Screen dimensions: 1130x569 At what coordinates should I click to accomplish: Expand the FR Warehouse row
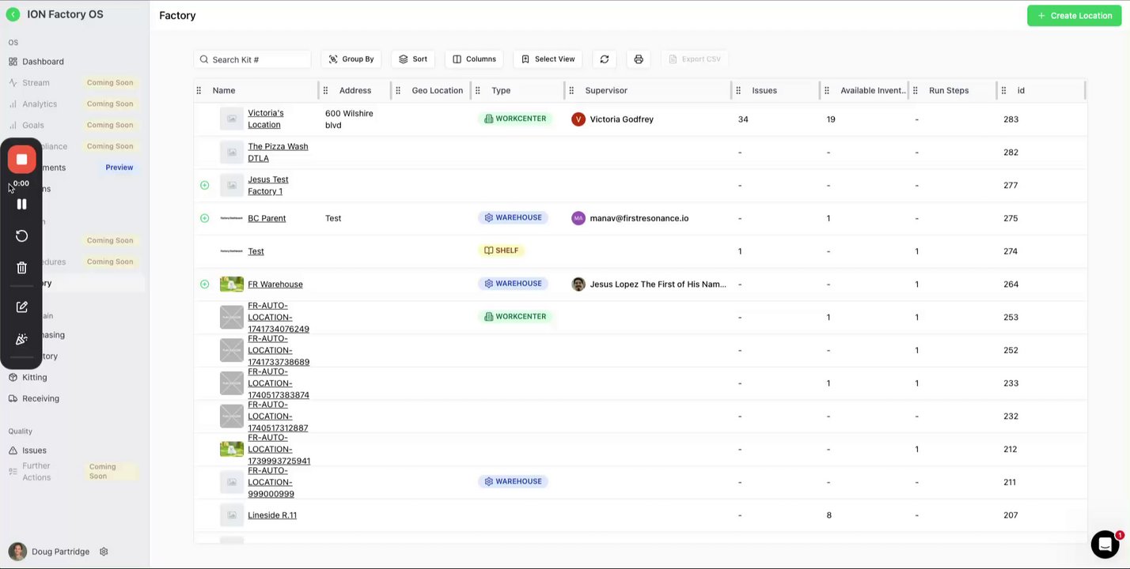204,284
